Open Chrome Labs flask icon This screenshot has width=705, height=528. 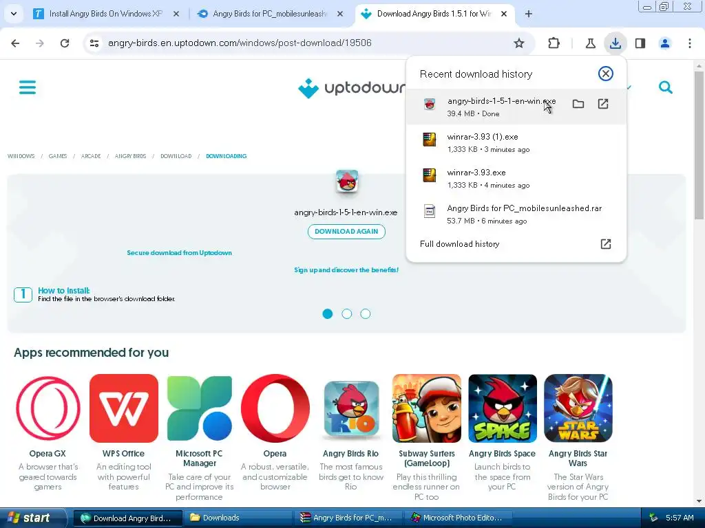point(590,43)
